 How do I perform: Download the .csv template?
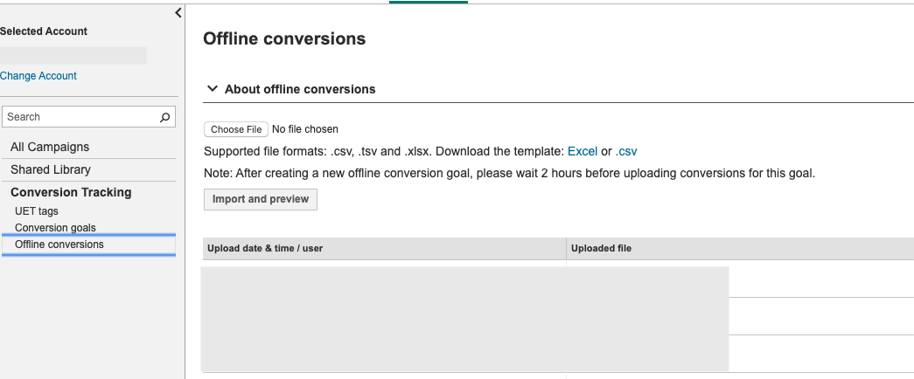[x=626, y=151]
